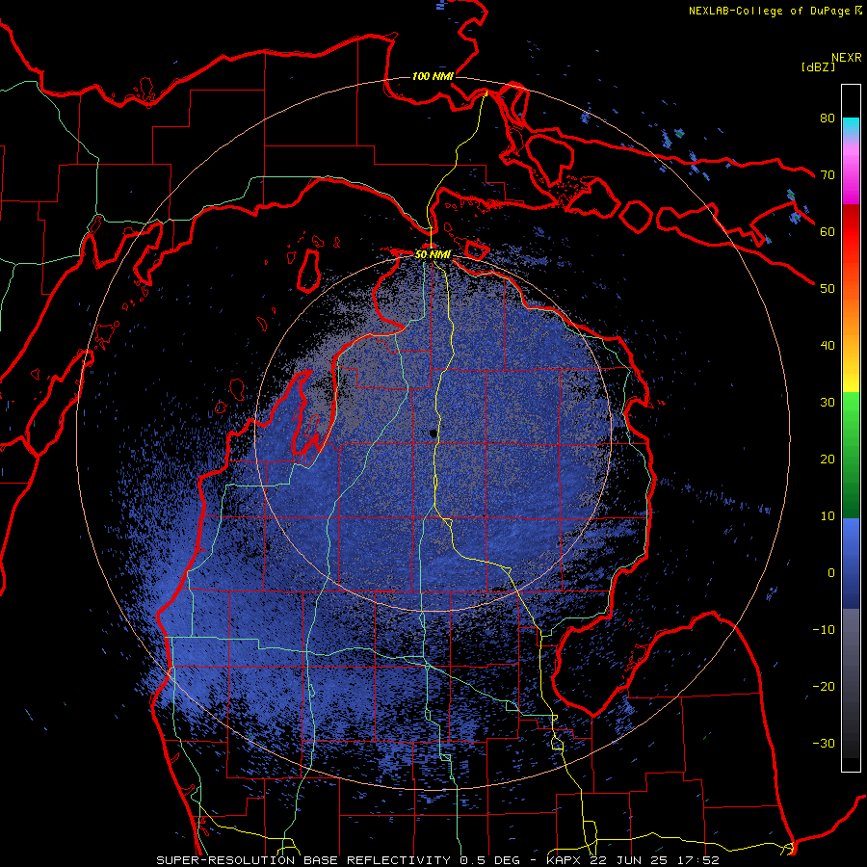Click the -10 value on the dBZ scale
Image resolution: width=867 pixels, height=867 pixels.
pos(824,630)
